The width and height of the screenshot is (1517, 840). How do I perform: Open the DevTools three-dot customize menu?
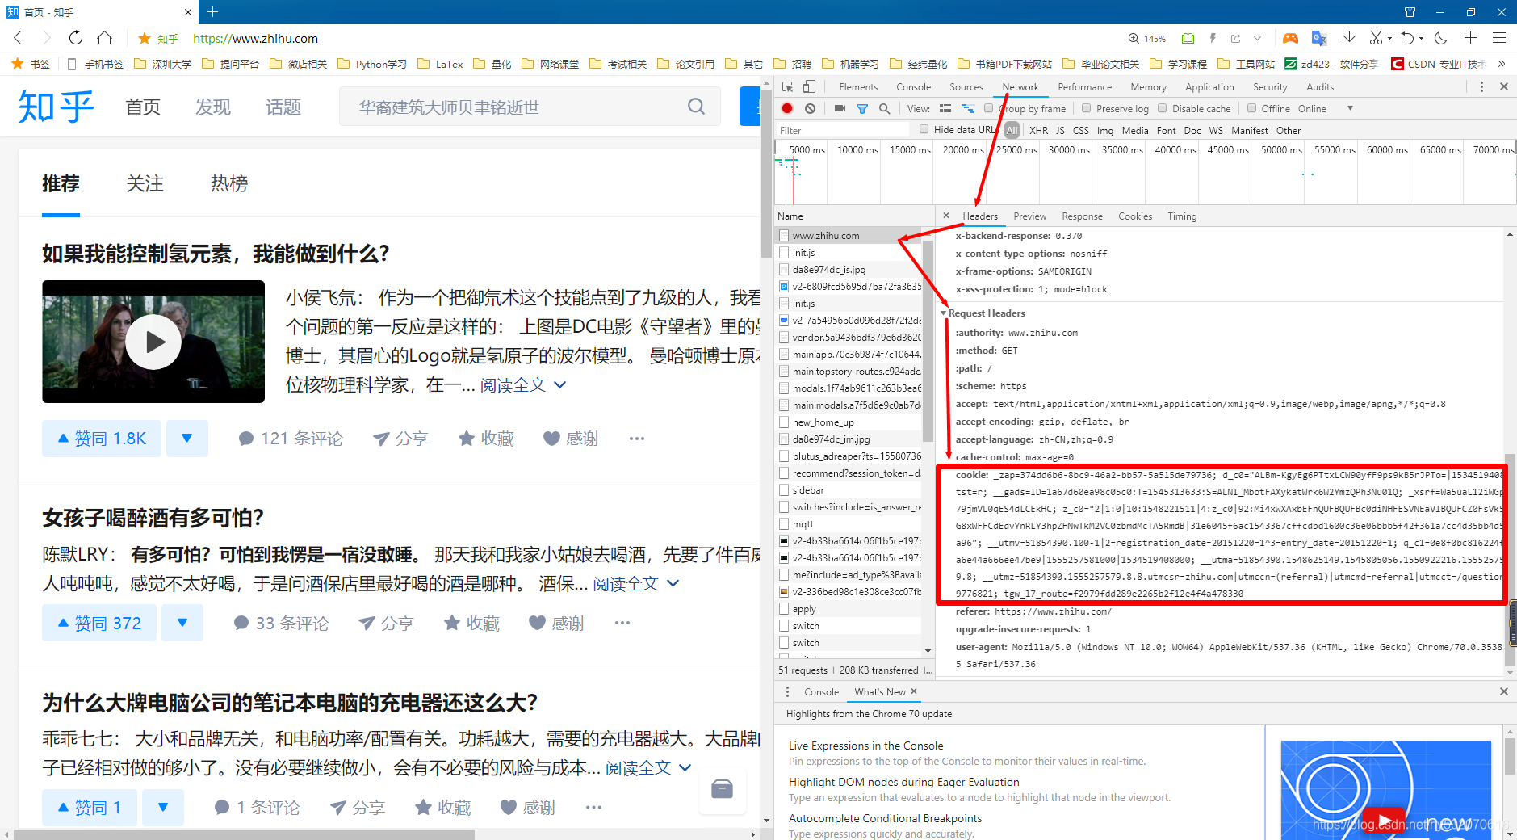[1481, 87]
